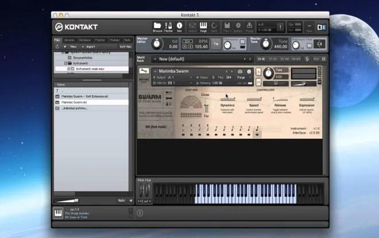Click the Multi Rack KSP script icon
379x238 pixels.
[x=307, y=59]
